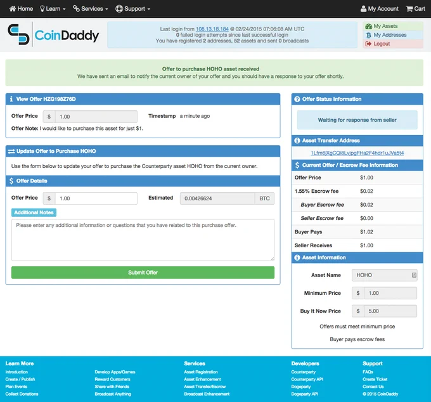Screen dimensions: 431x402
Task: Click the Buy It Now Price field
Action: click(390, 311)
